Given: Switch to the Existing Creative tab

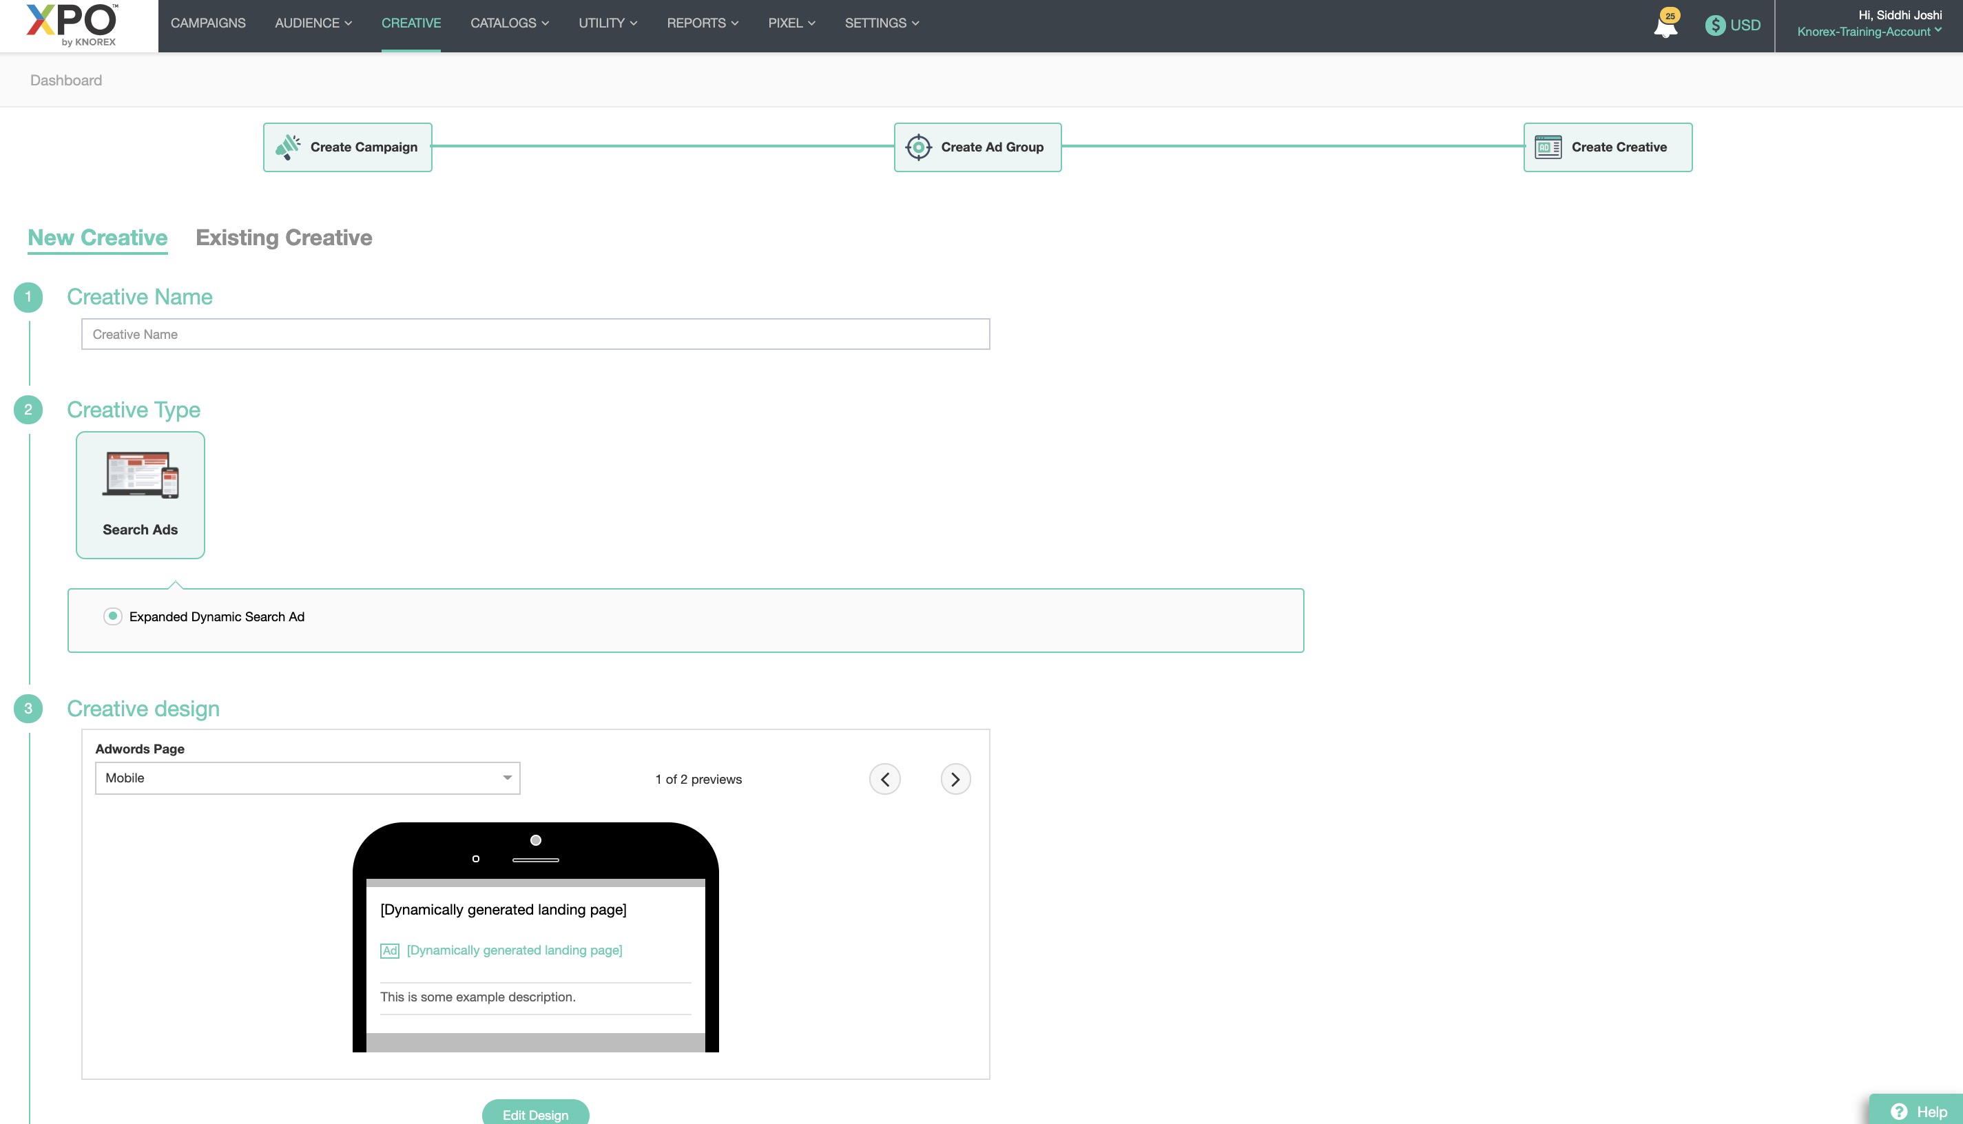Looking at the screenshot, I should (284, 237).
